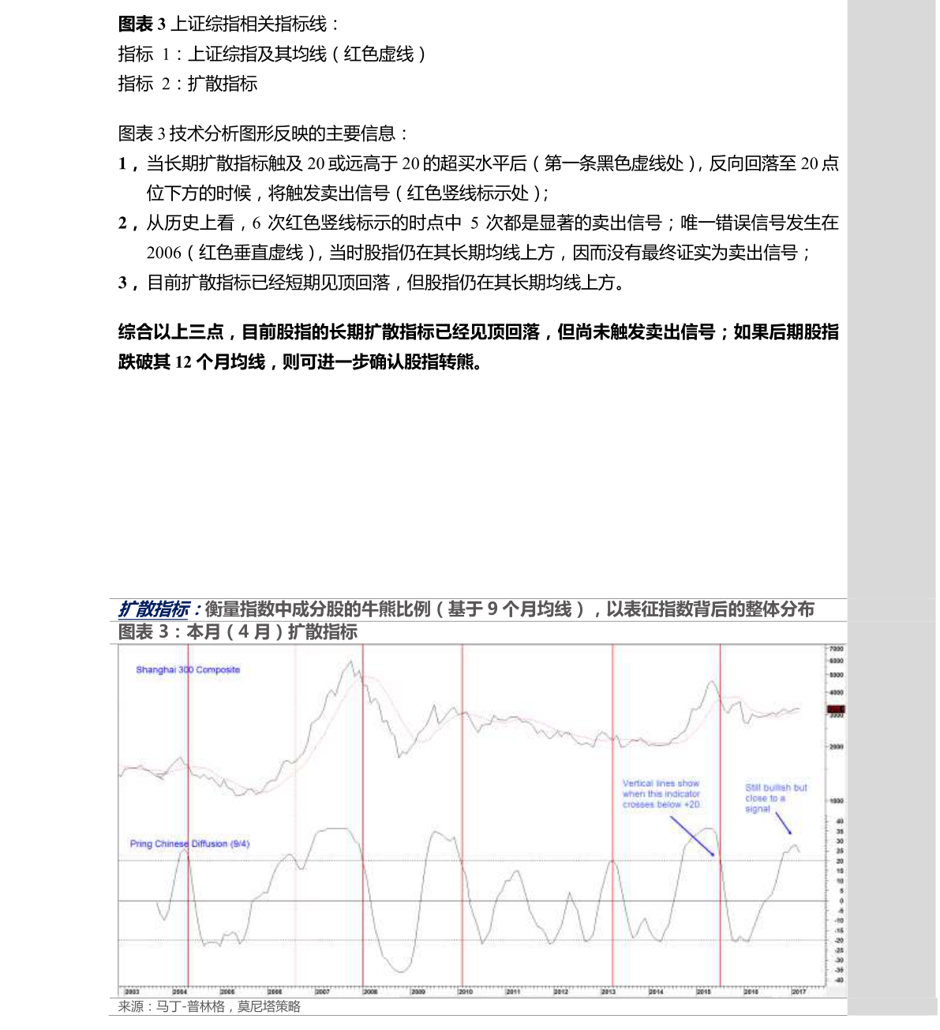This screenshot has height=1030, width=940.
Task: Click the 'Still bullish but close to a signal' note
Action: pyautogui.click(x=776, y=798)
